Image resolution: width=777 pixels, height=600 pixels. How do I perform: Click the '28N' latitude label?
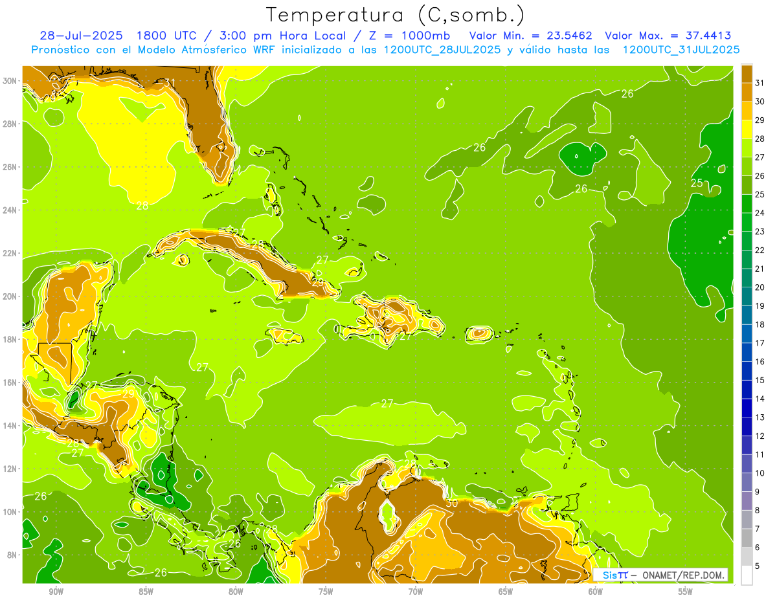pyautogui.click(x=10, y=124)
